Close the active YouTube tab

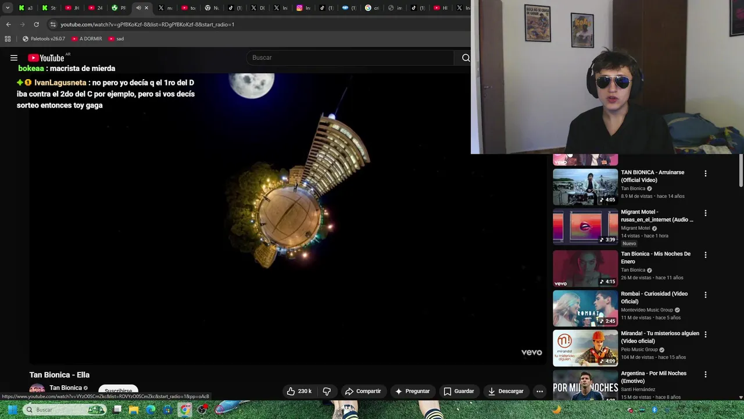(146, 8)
